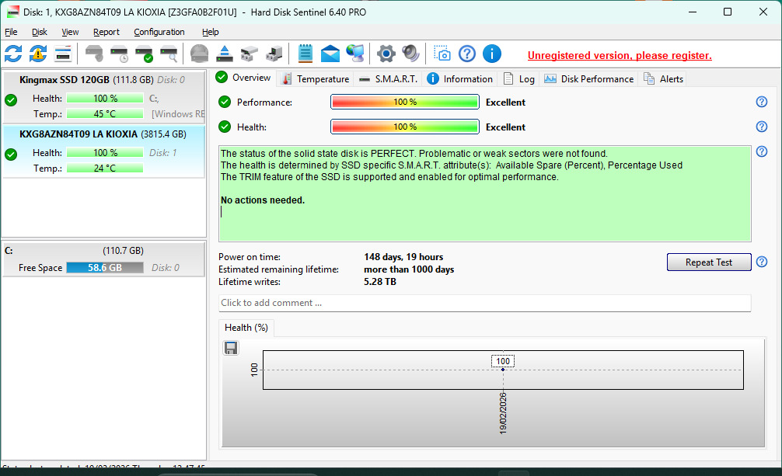Click the Unregistered version register link
Viewport: 782px width, 476px height.
coord(620,55)
